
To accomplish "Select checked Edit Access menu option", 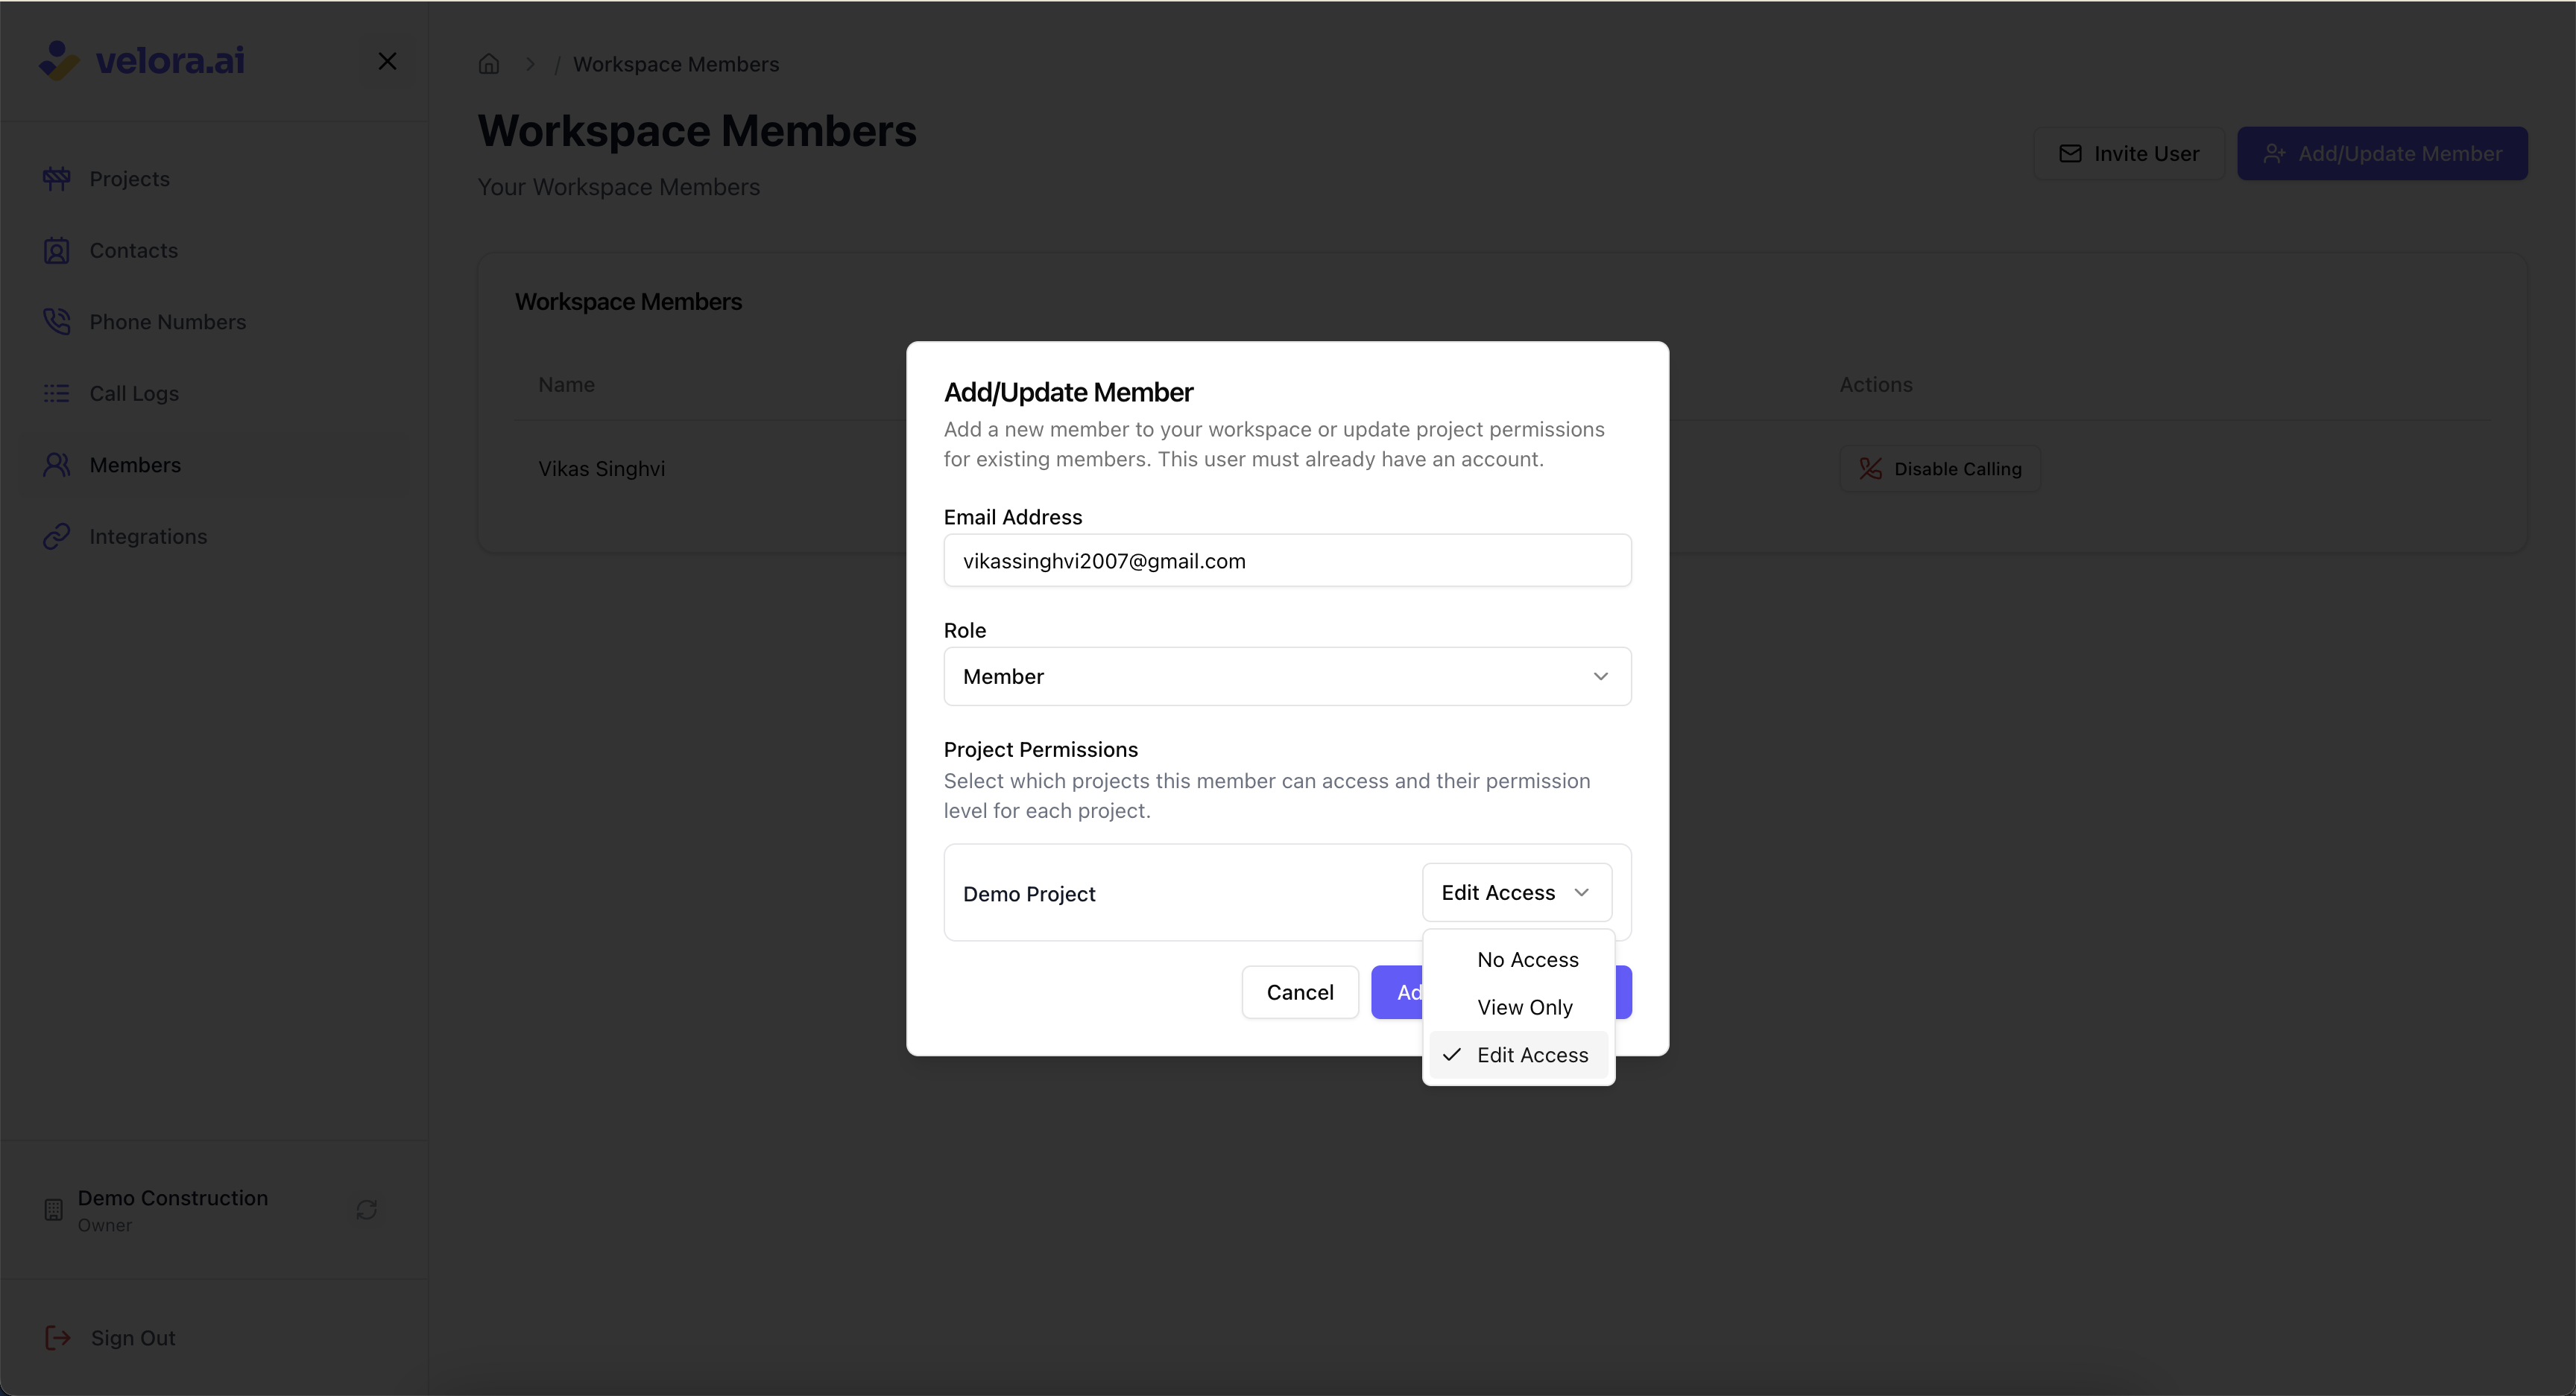I will click(1531, 1056).
